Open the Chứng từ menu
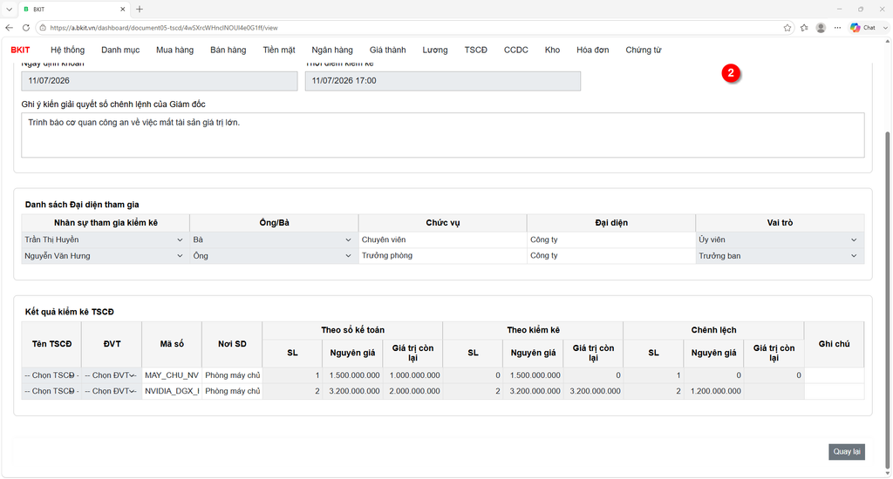893x479 pixels. pyautogui.click(x=644, y=50)
